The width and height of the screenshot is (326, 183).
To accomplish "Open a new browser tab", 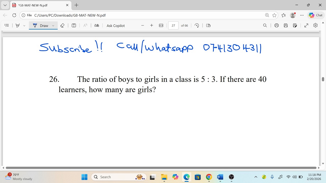I will pos(76,5).
